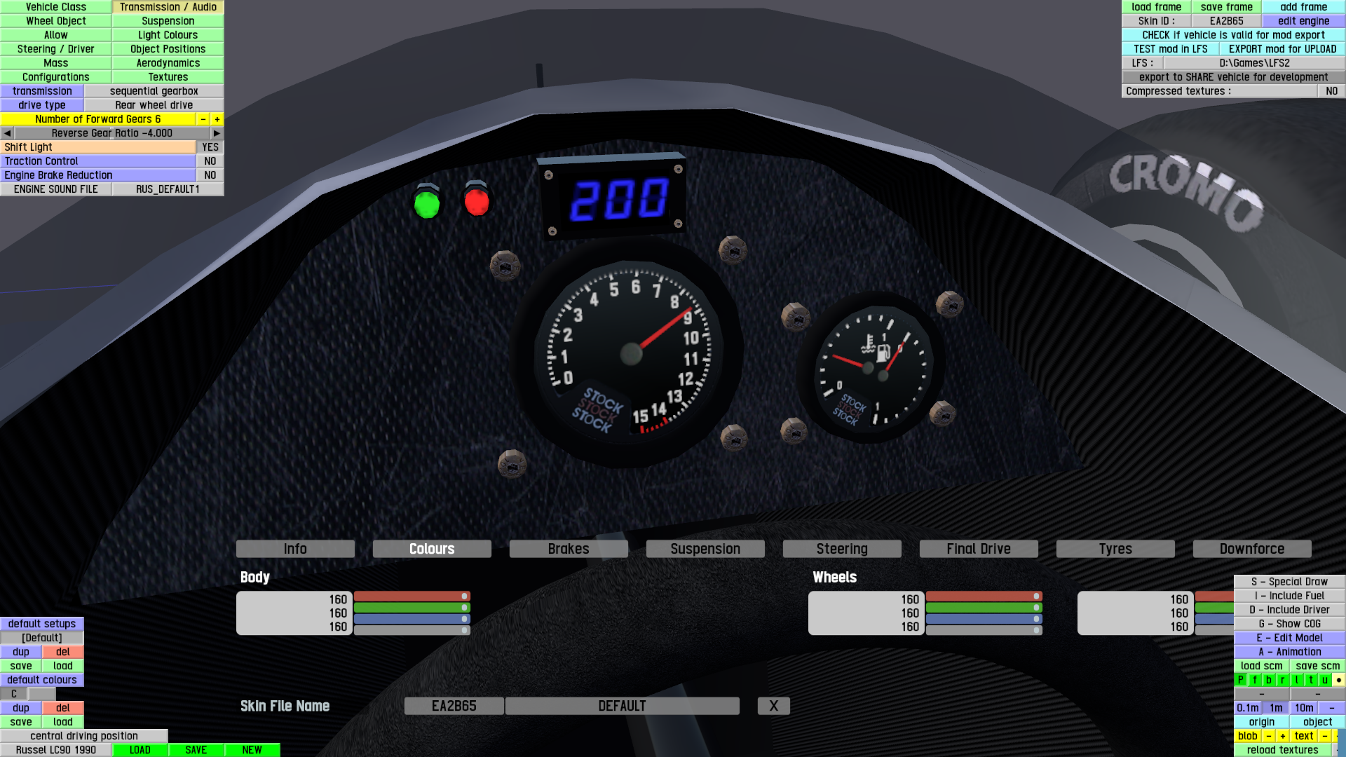Click the green SAVE vehicle button
This screenshot has width=1346, height=757.
click(x=196, y=750)
